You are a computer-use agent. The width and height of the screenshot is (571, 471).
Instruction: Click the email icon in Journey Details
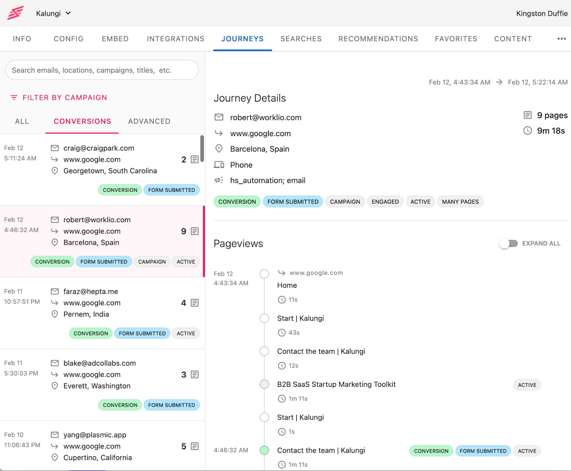pyautogui.click(x=219, y=117)
